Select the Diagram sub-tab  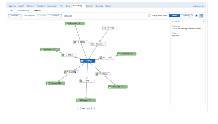coord(38,11)
